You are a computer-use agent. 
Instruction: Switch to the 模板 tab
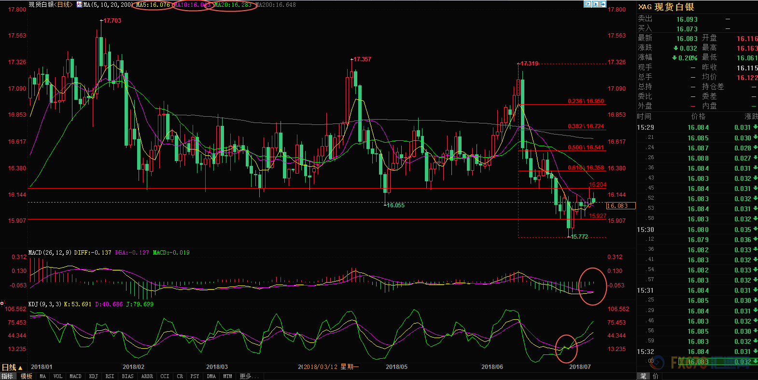click(27, 376)
